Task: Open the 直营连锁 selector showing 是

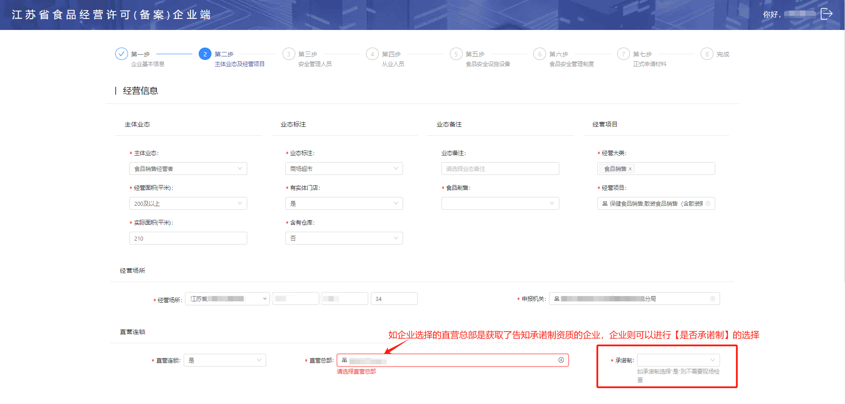Action: tap(225, 360)
